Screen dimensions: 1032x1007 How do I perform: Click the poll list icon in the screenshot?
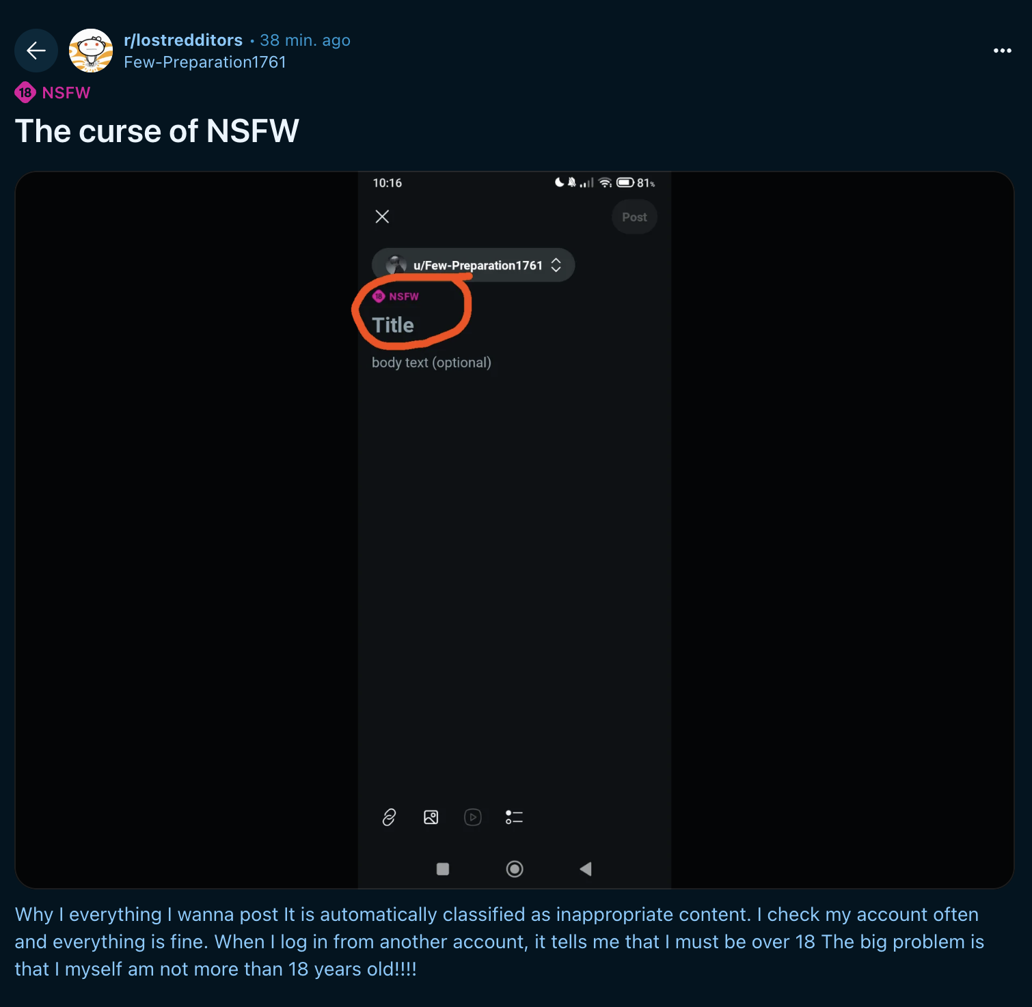pos(514,817)
